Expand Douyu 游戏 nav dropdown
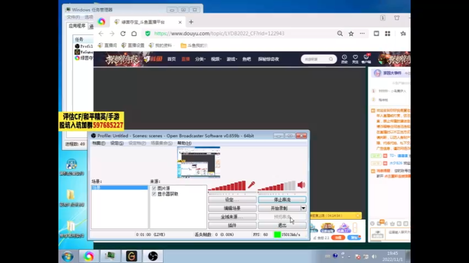469x263 pixels. (x=232, y=59)
